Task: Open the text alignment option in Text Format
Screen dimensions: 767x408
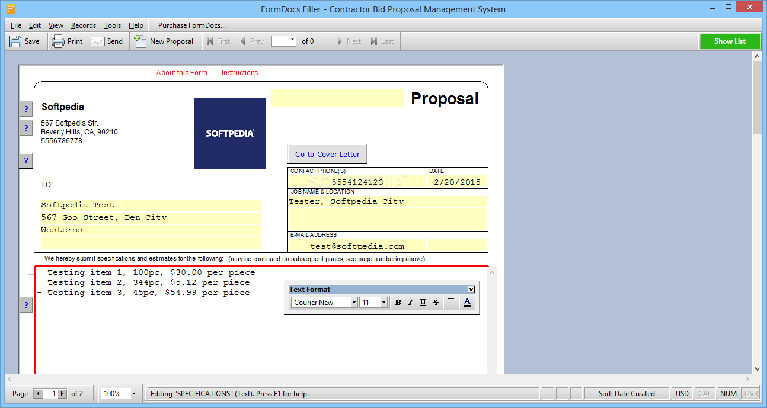Action: point(450,302)
